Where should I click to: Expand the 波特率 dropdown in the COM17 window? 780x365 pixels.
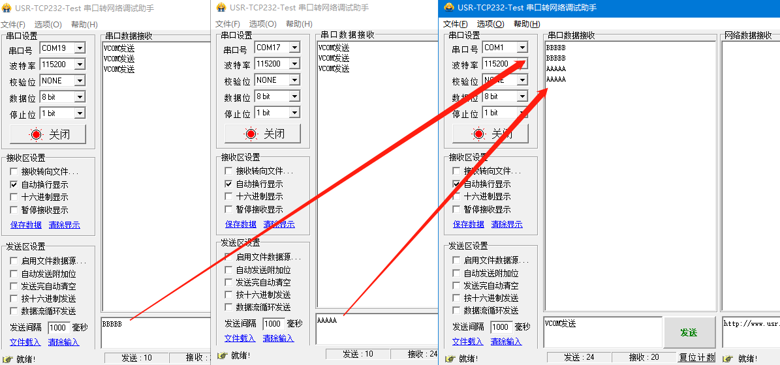click(294, 64)
